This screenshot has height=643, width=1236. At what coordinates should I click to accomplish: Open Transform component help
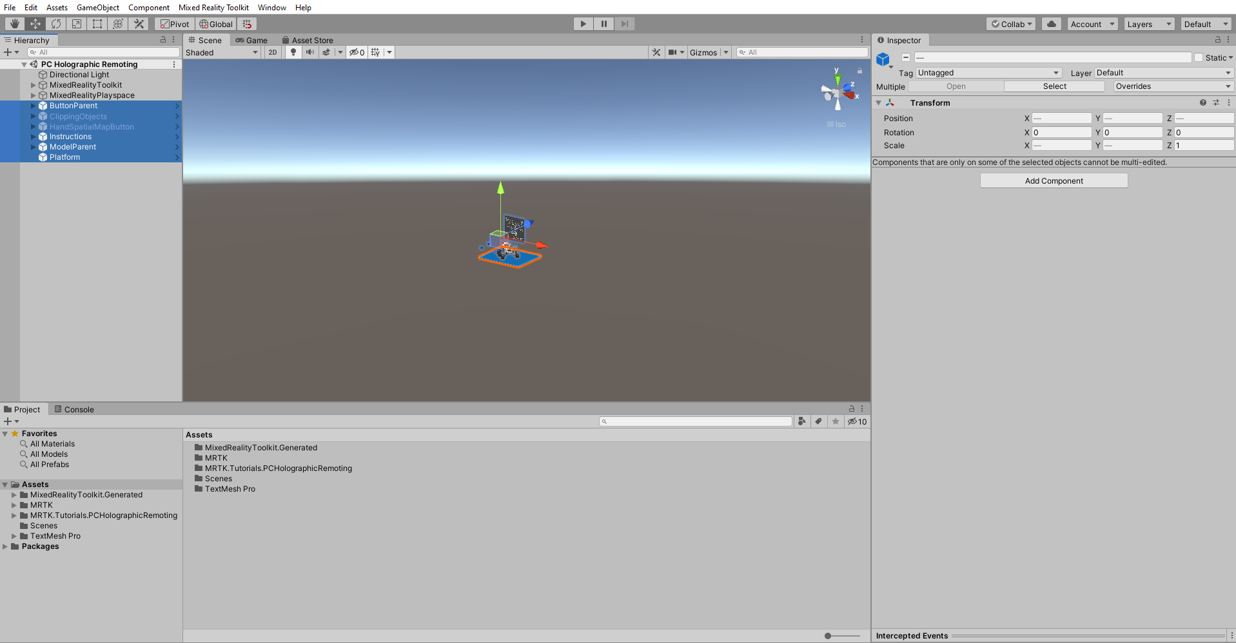[x=1203, y=102]
